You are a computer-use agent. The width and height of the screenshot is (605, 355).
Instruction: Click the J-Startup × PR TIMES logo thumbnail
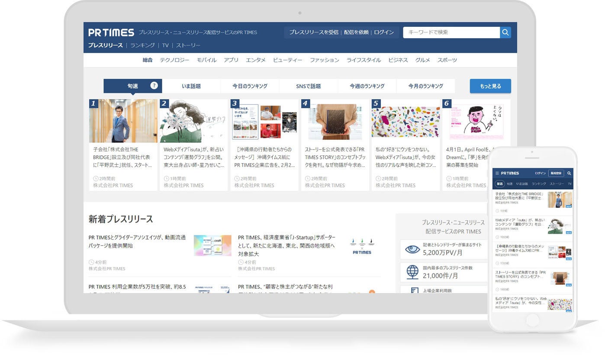tap(362, 245)
